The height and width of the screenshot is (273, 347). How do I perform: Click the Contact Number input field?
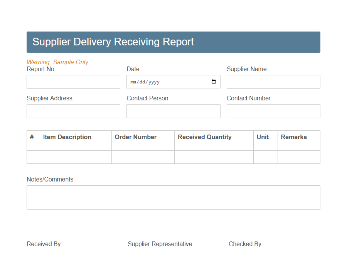coord(273,111)
